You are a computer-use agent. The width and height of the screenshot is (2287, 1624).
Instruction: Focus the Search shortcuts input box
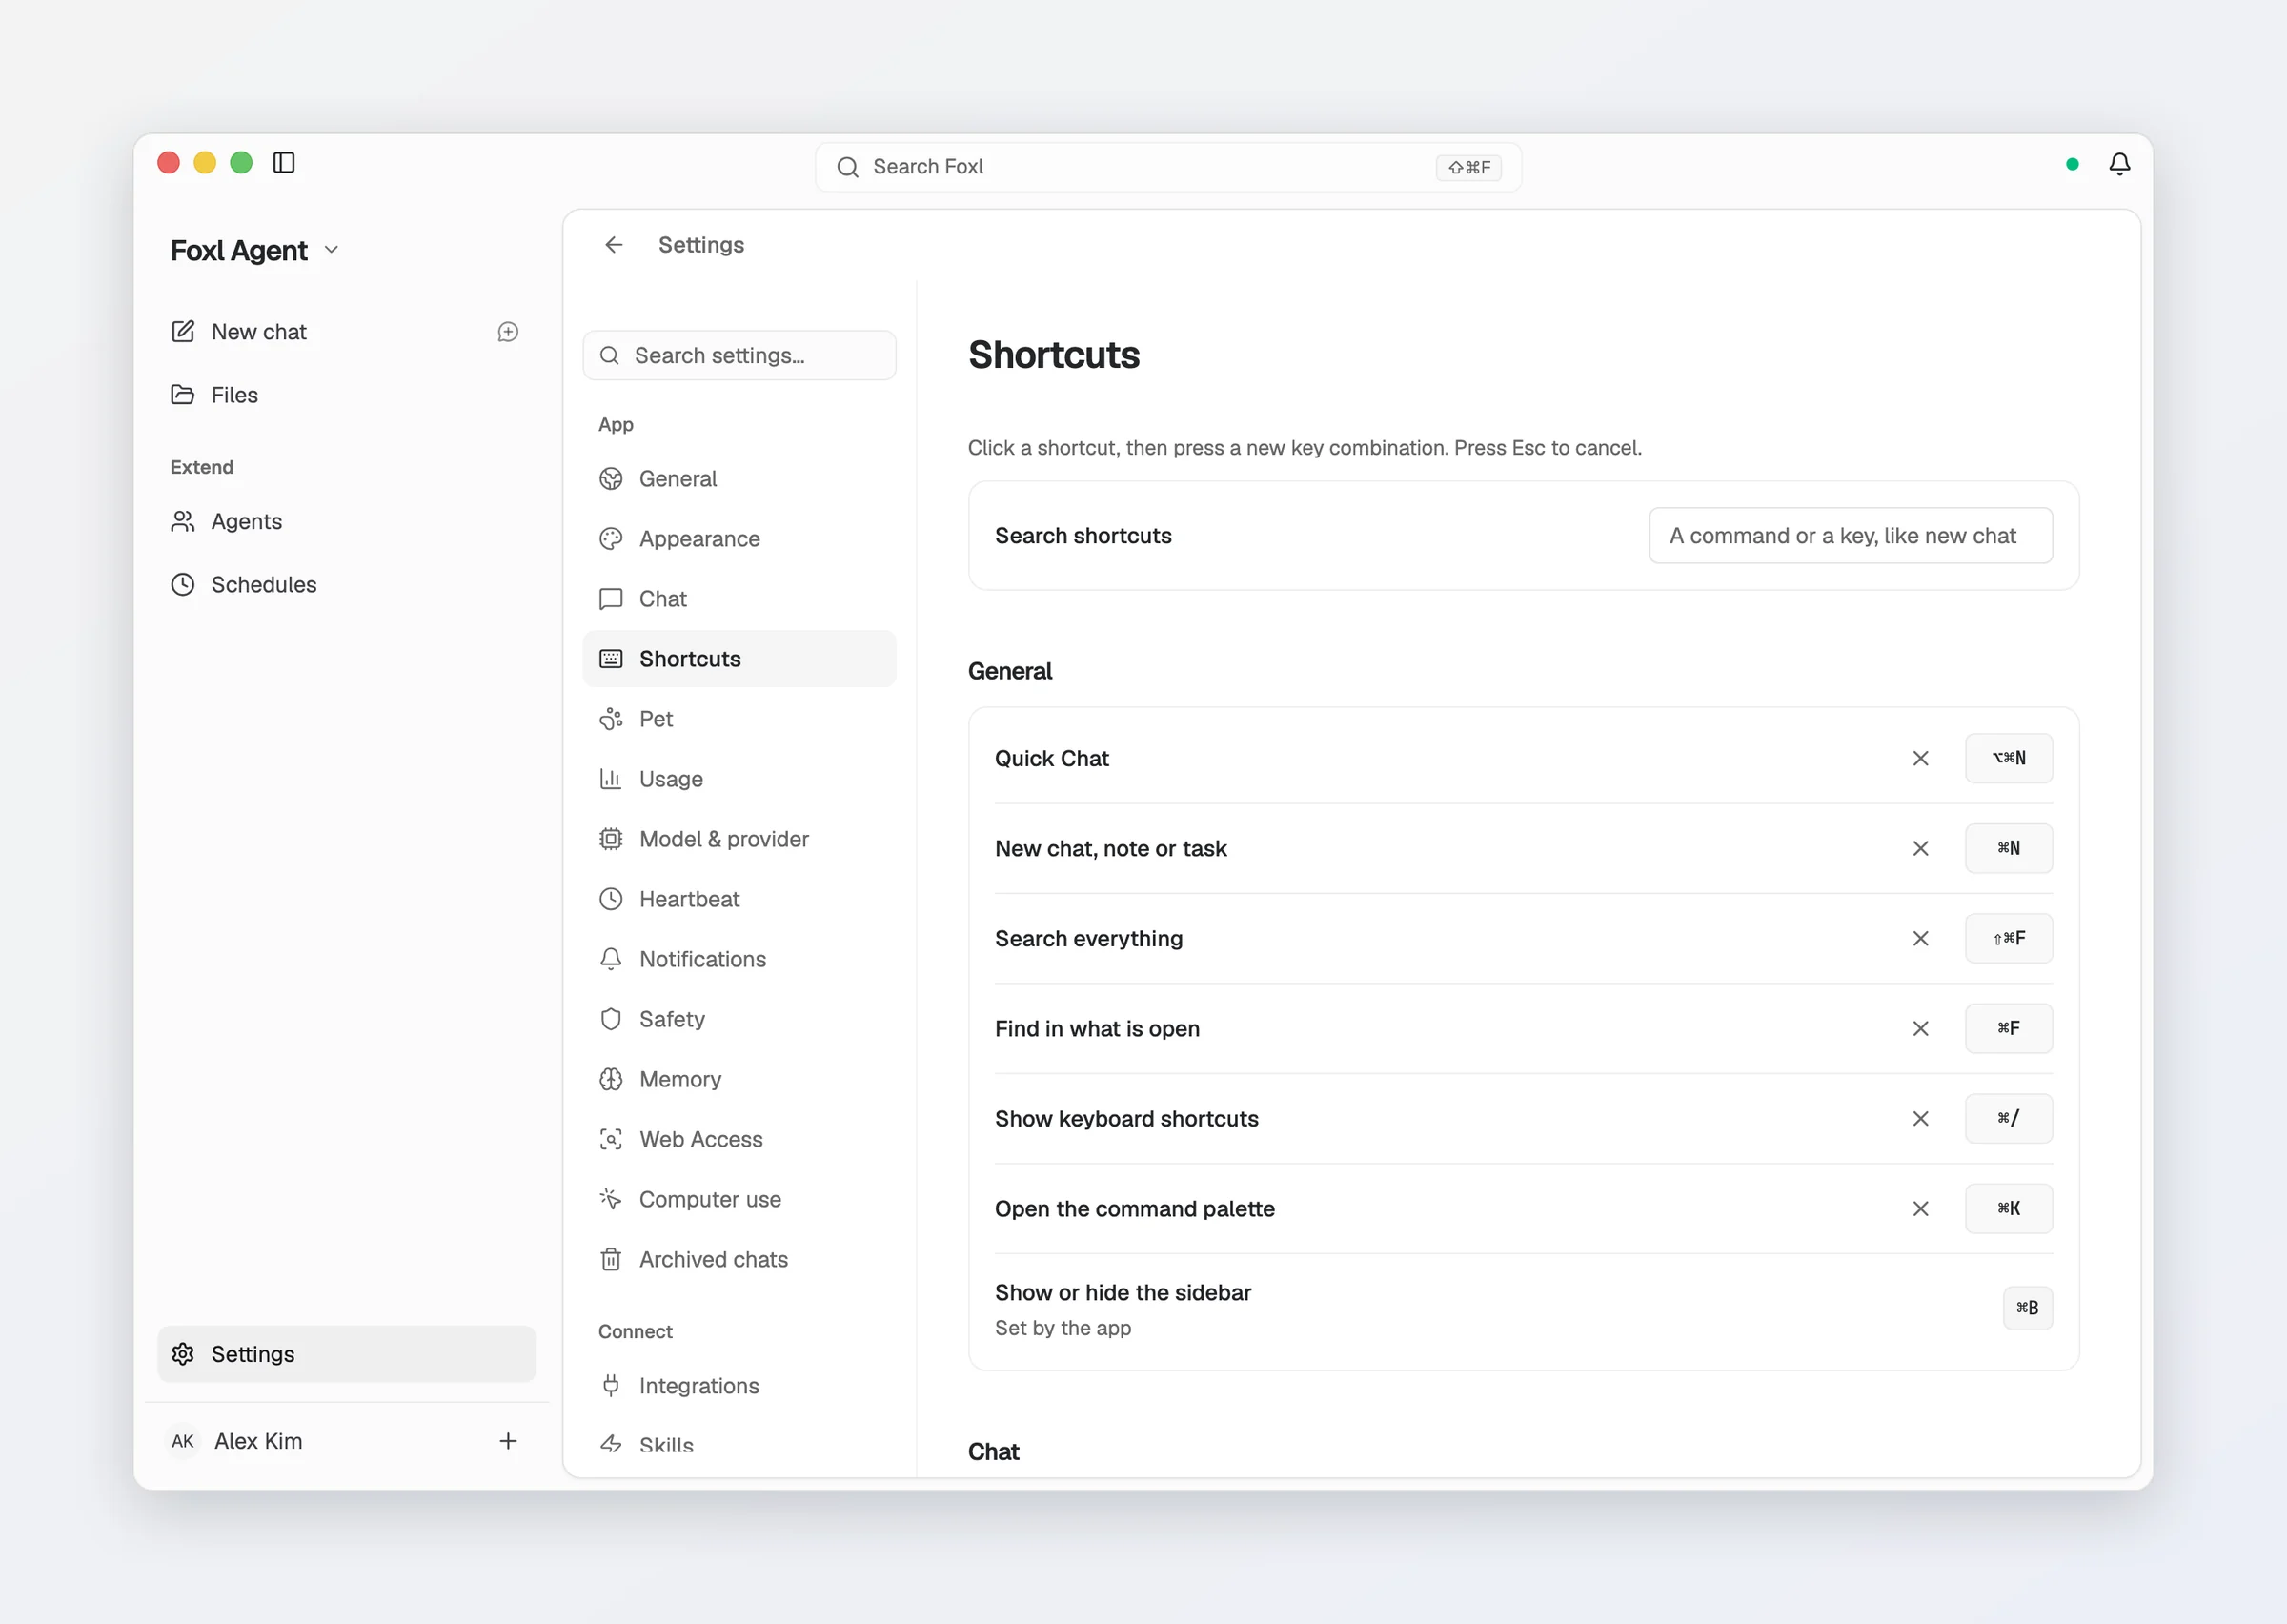[x=1851, y=536]
